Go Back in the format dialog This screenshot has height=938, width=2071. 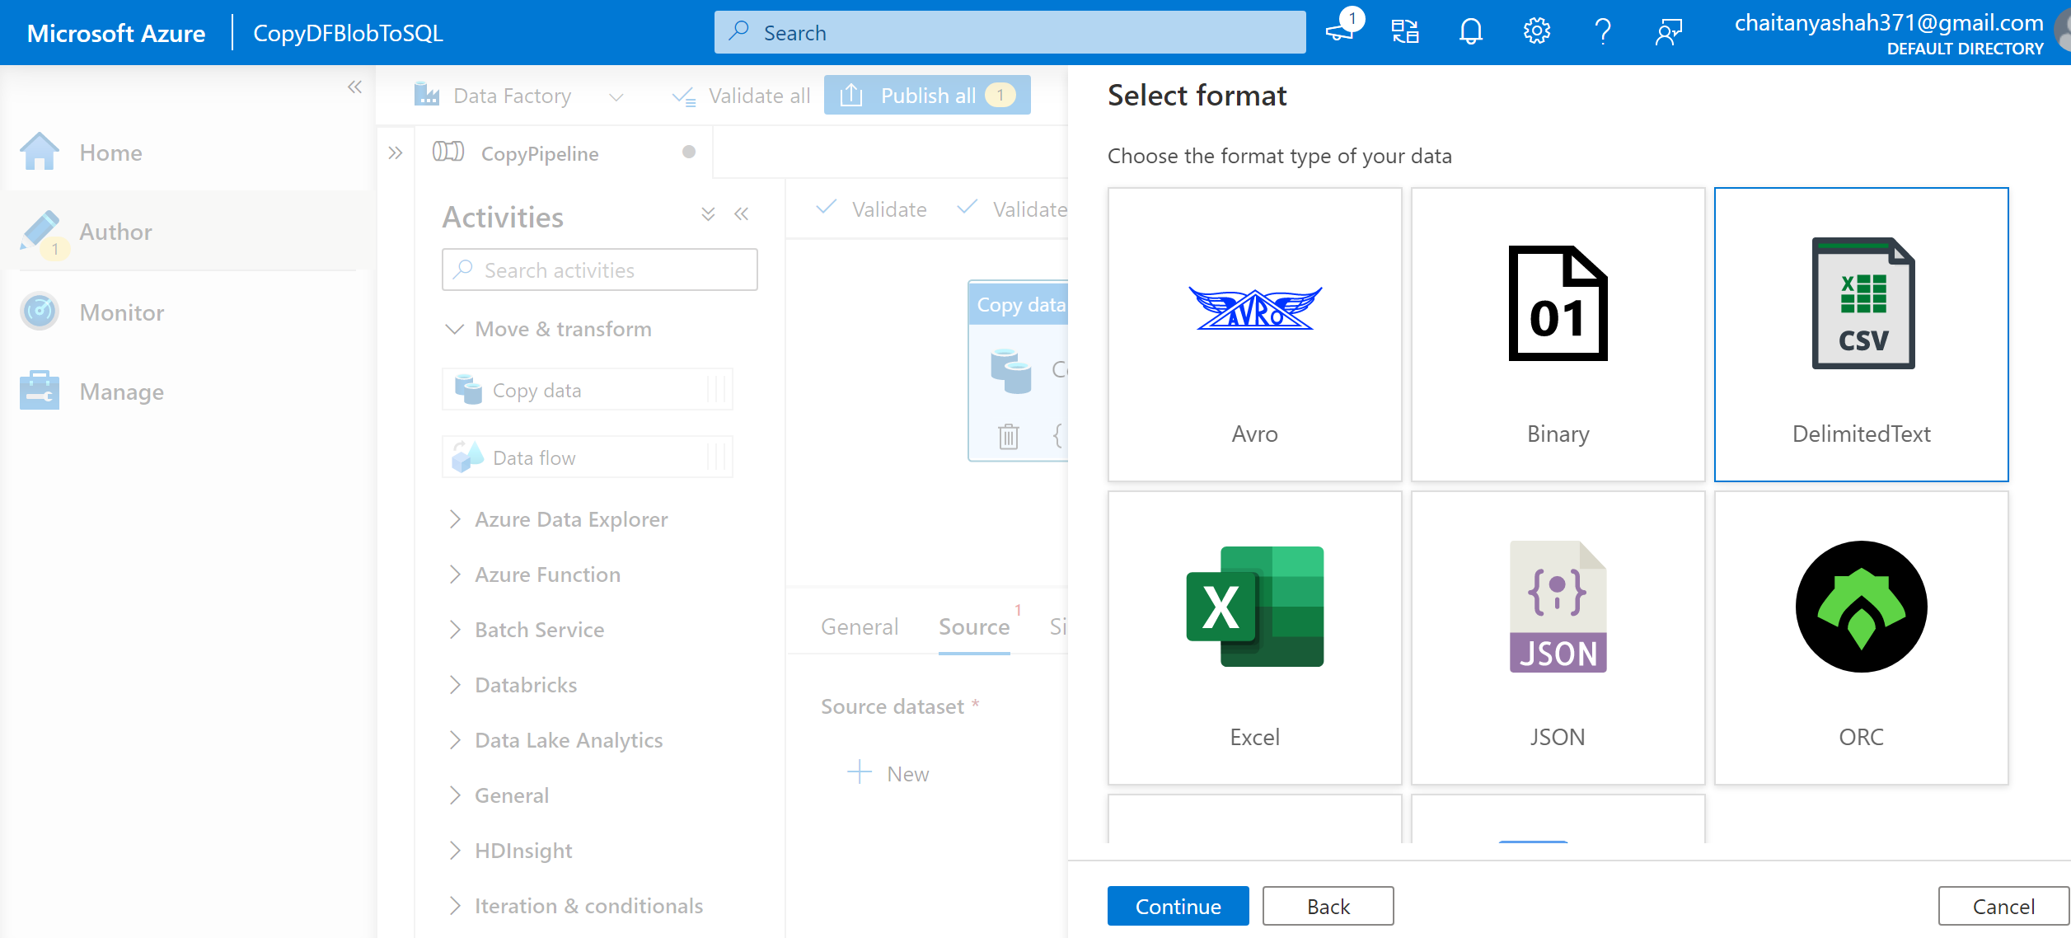tap(1328, 906)
